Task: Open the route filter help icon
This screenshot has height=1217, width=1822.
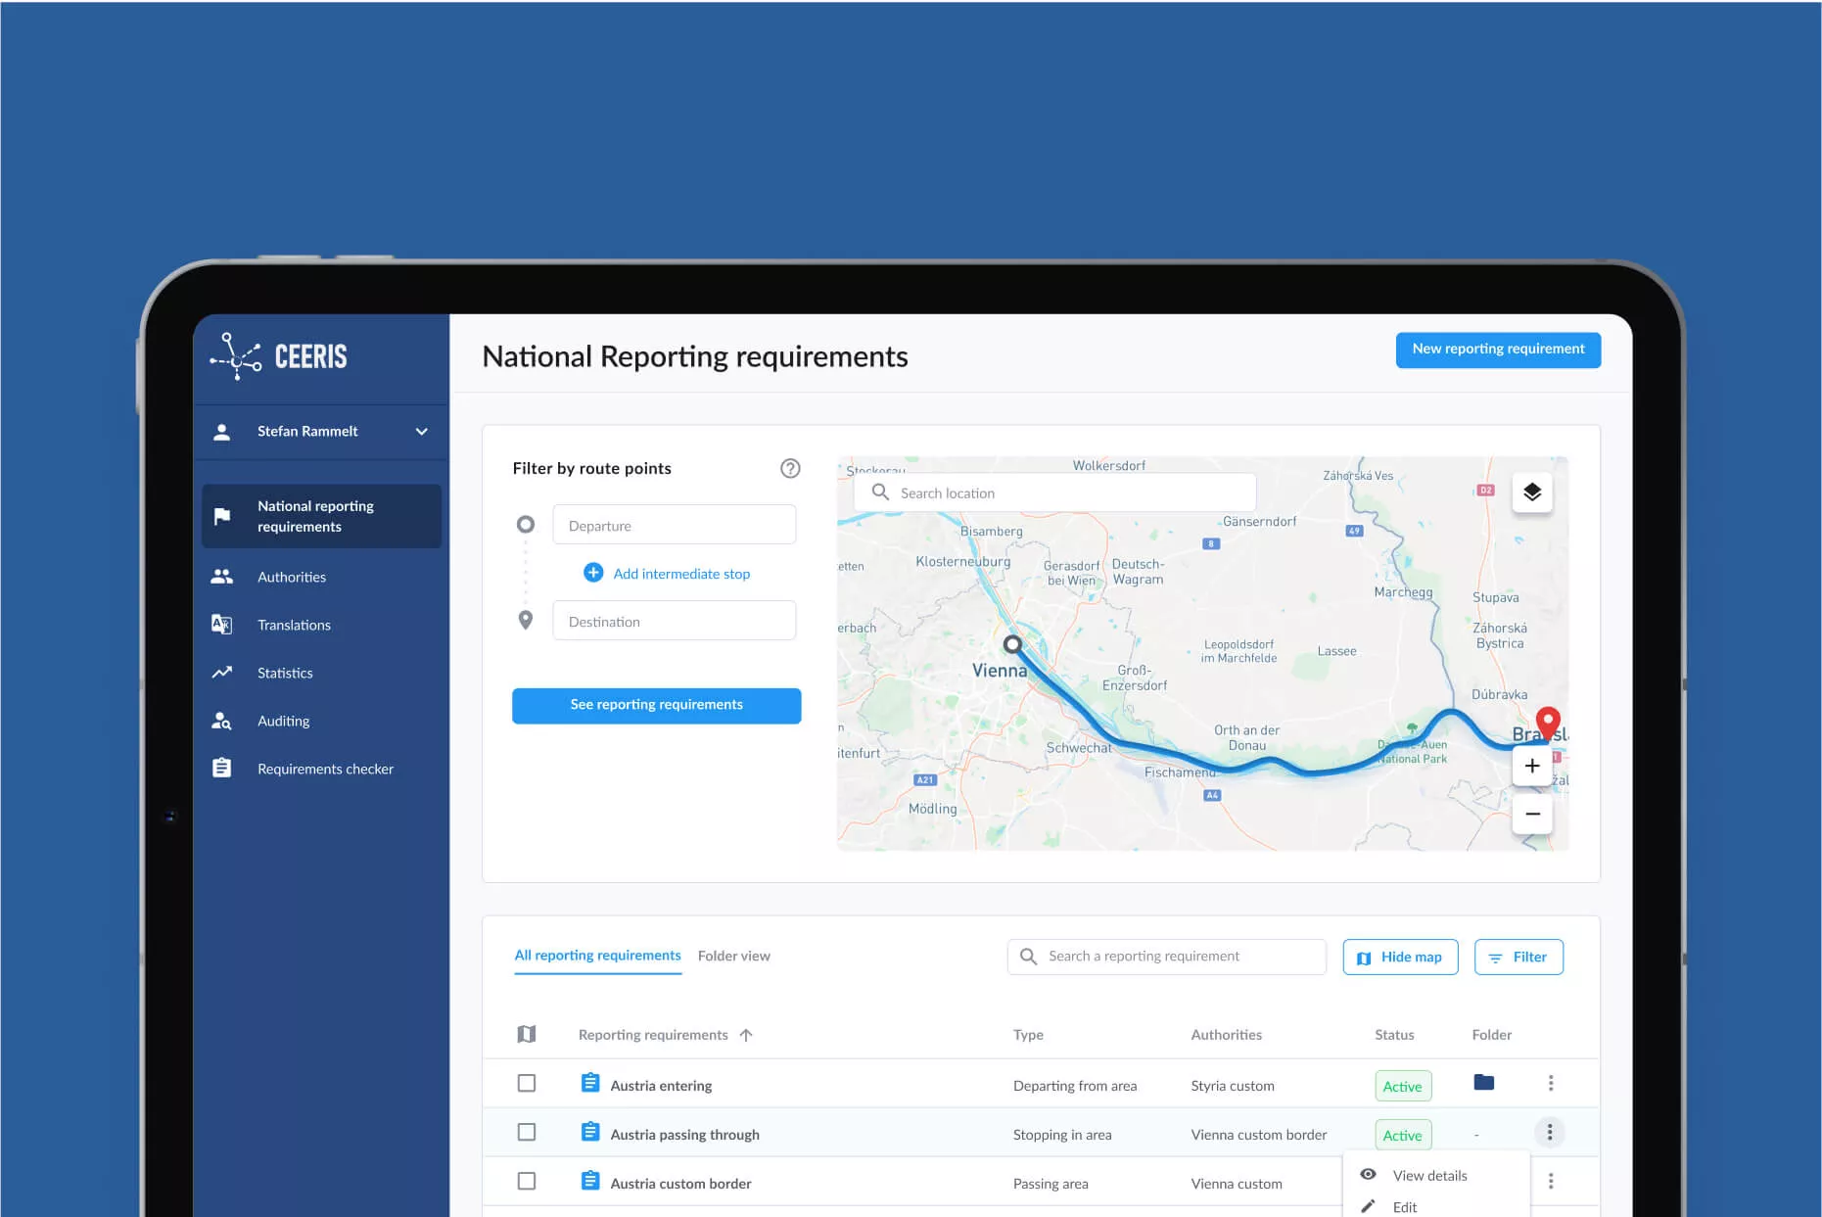Action: (x=790, y=468)
